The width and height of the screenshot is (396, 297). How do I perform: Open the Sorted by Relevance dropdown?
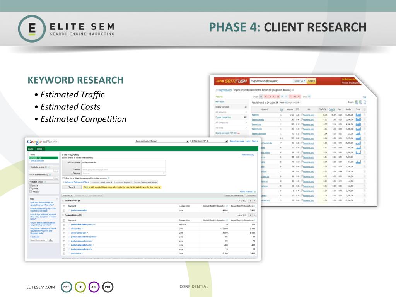pyautogui.click(x=234, y=195)
